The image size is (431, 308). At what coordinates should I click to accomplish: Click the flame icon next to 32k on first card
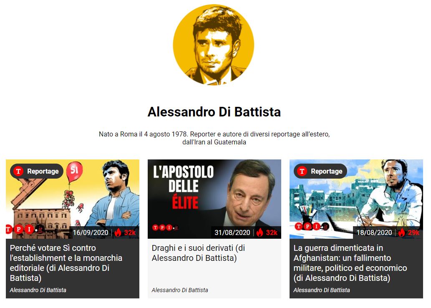(x=118, y=232)
